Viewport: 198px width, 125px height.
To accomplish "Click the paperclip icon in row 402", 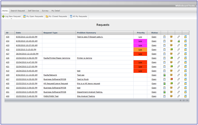I will coord(178,88).
